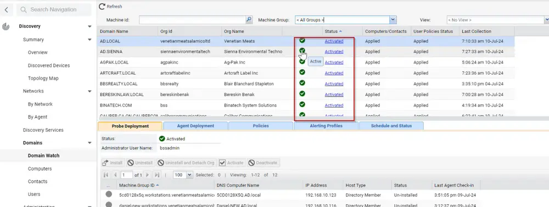
Task: Click the Activated link for BBSREALTY.LOCAL
Action: point(334,84)
